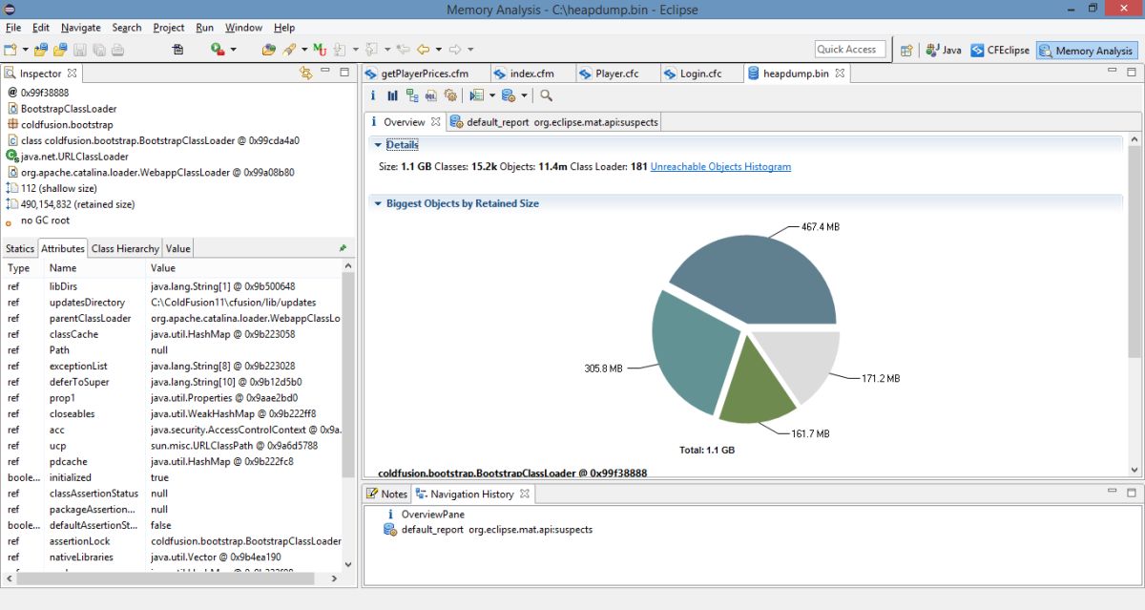Open the default_report suspects tab
This screenshot has width=1145, height=610.
click(x=553, y=122)
